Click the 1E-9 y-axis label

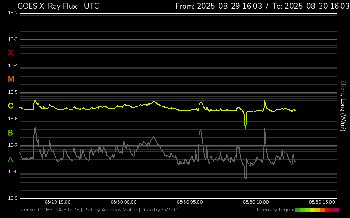pos(13,198)
